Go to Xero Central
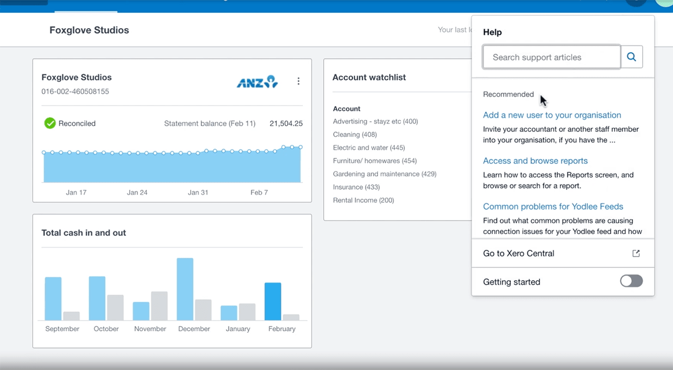673x370 pixels. click(519, 253)
